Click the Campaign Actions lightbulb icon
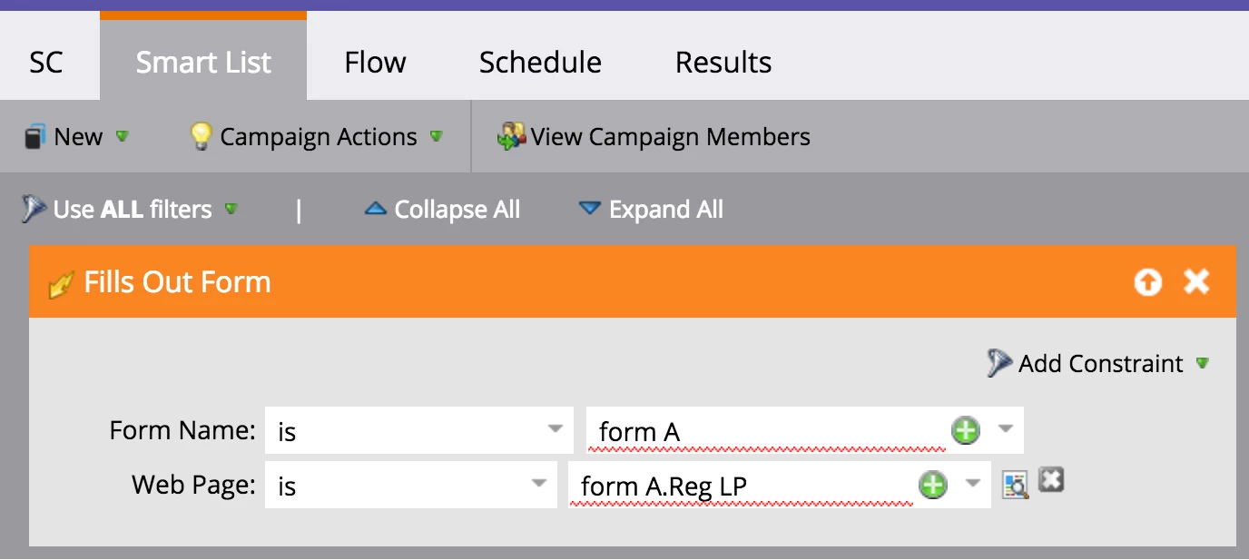1249x560 pixels. (x=200, y=136)
